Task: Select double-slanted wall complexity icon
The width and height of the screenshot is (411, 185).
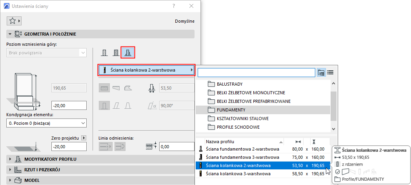Action: tap(127, 106)
